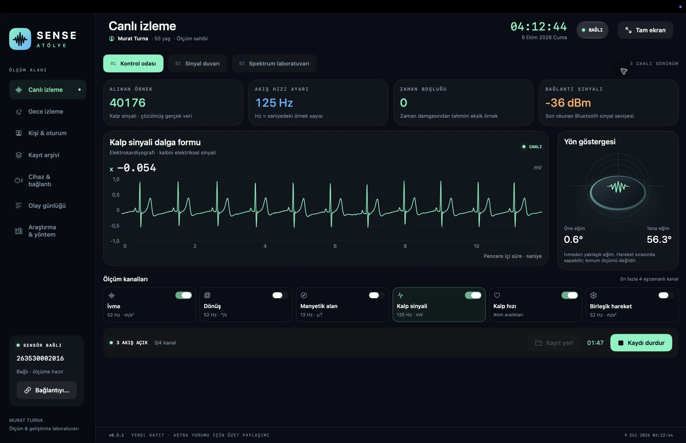Switch off the Kalp hızı toggle
This screenshot has height=443, width=686.
click(570, 295)
